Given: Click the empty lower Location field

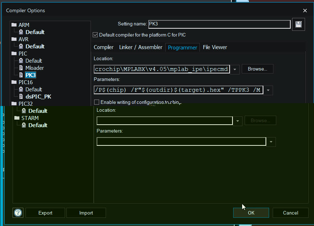Looking at the screenshot, I should (165, 121).
